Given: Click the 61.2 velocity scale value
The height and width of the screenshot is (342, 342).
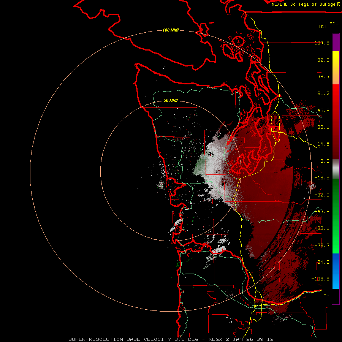Looking at the screenshot, I should click(323, 93).
